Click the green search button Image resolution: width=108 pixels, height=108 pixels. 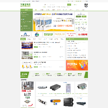[x=69, y=5]
